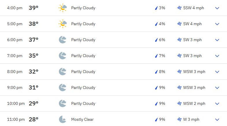This screenshot has height=126, width=227.
Task: Click the 39° temperature at 4:00 pm
Action: point(34,8)
